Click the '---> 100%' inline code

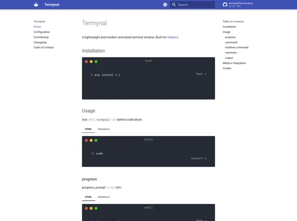click(114, 188)
